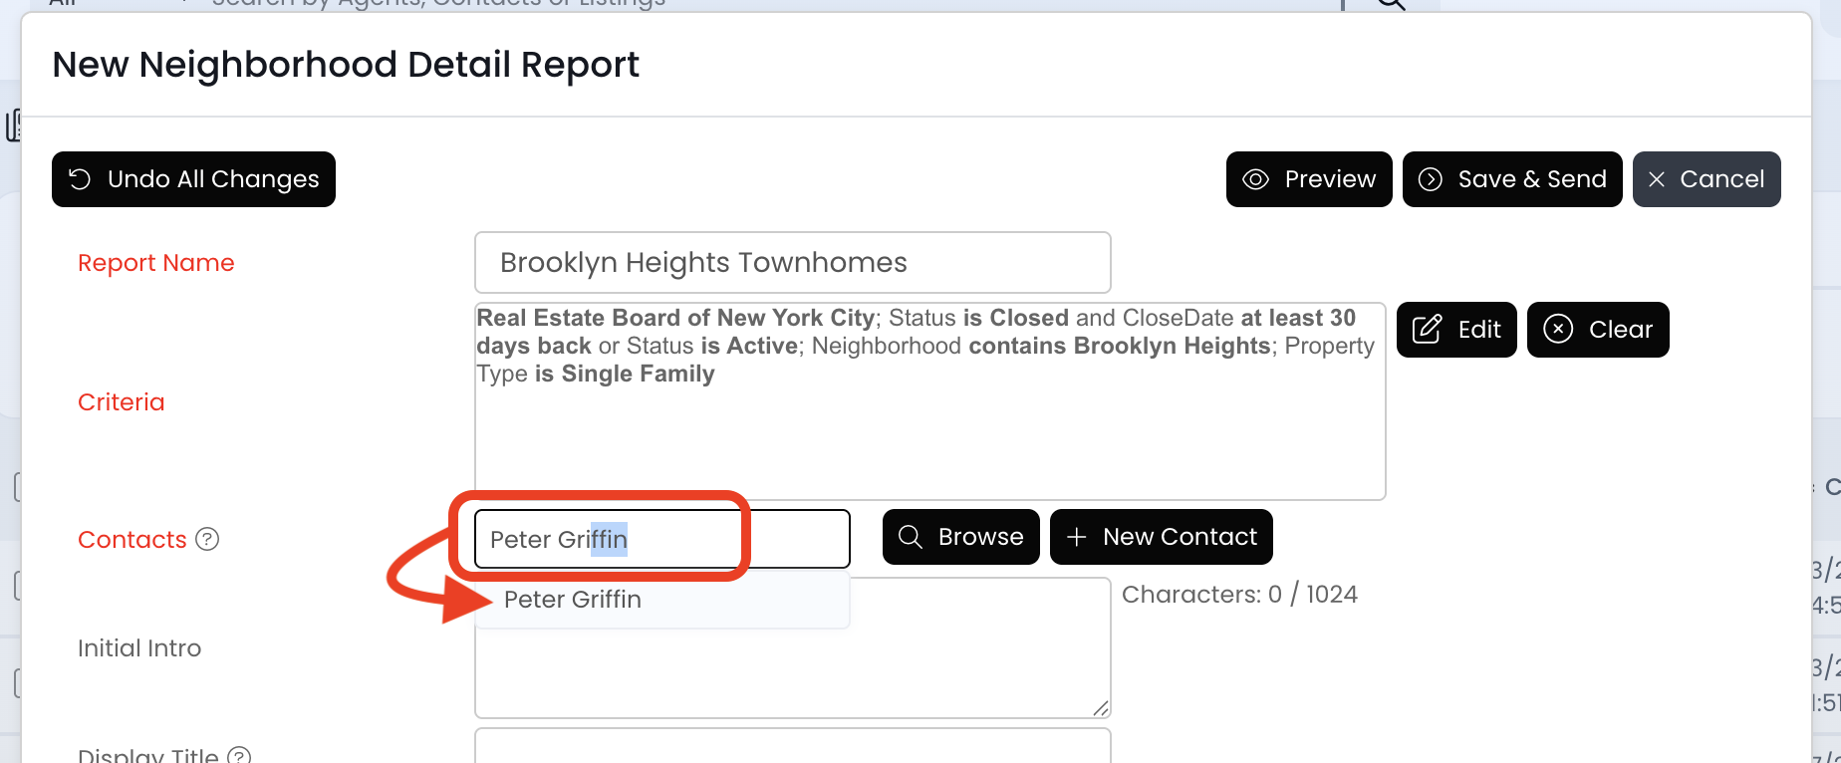The image size is (1841, 763).
Task: Click the pencil Edit criteria icon
Action: coord(1427,330)
